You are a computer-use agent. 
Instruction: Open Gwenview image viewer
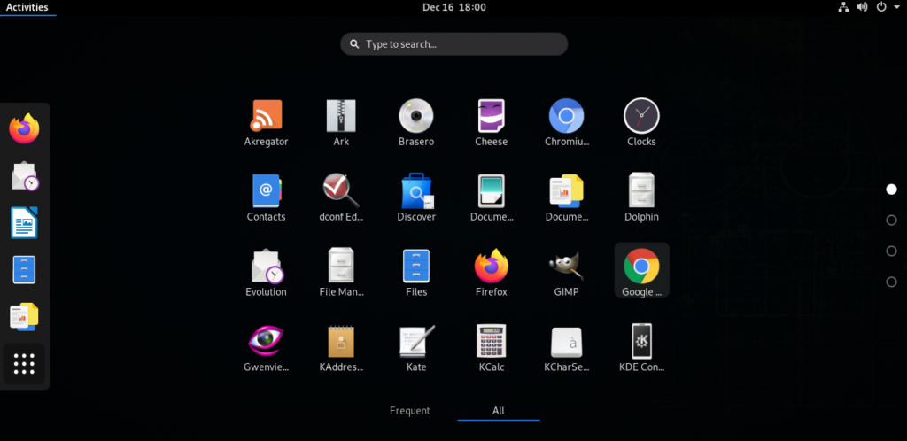click(266, 349)
